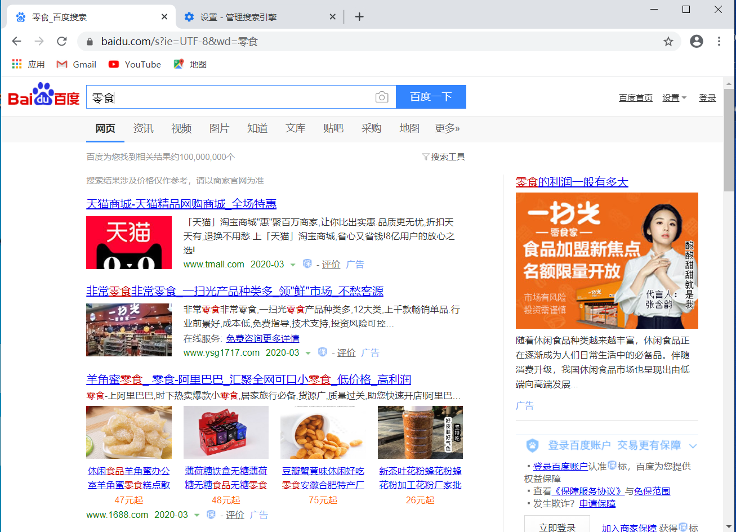Expand dropdown arrow after www.ysg1717.com
The height and width of the screenshot is (532, 736).
pyautogui.click(x=307, y=353)
